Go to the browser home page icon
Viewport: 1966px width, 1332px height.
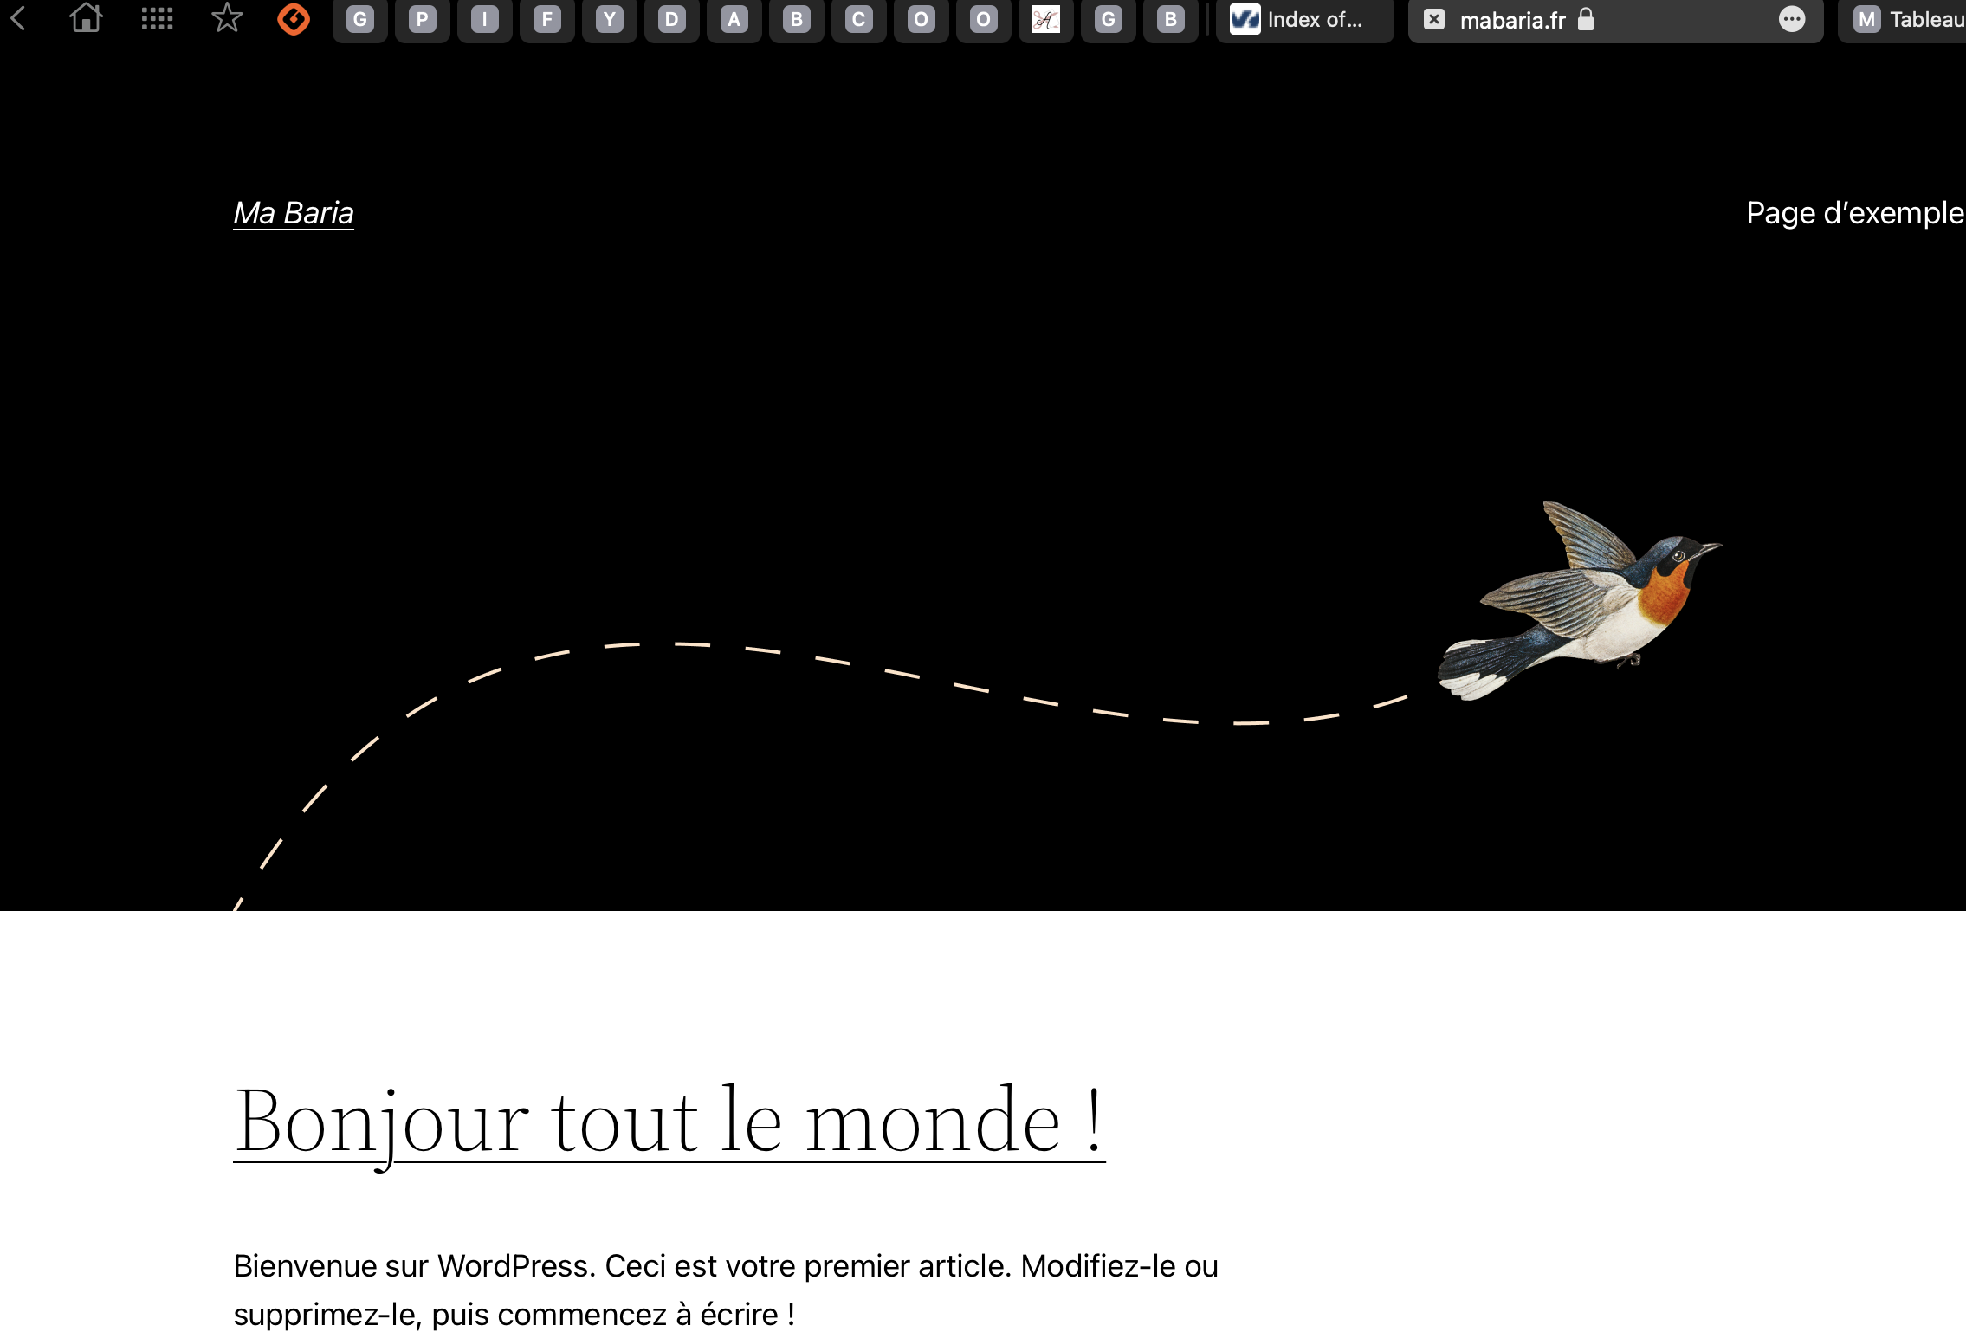pos(86,18)
